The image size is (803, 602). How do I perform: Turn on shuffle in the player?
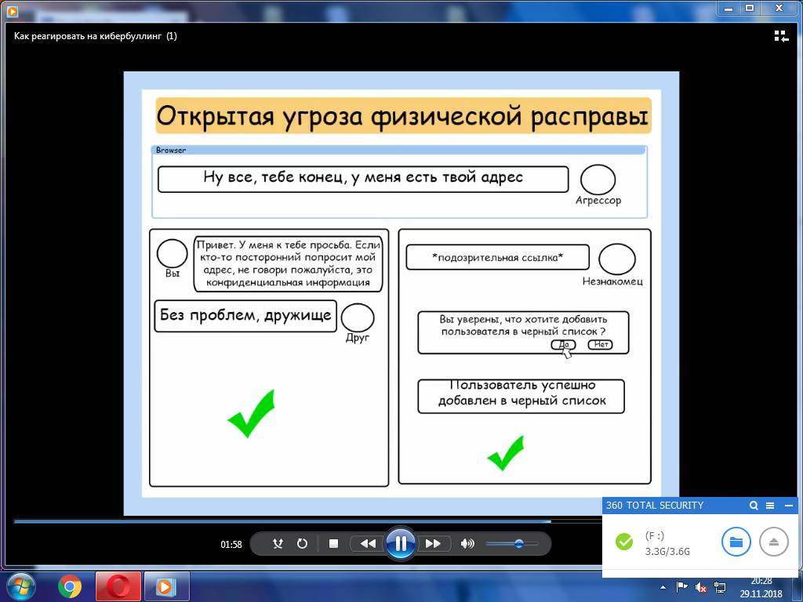(x=278, y=543)
